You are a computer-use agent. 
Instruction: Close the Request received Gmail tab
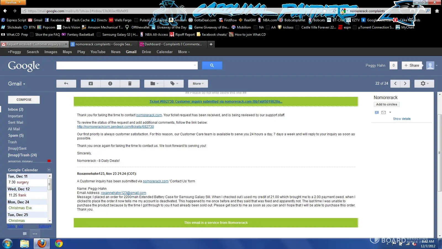(66, 44)
